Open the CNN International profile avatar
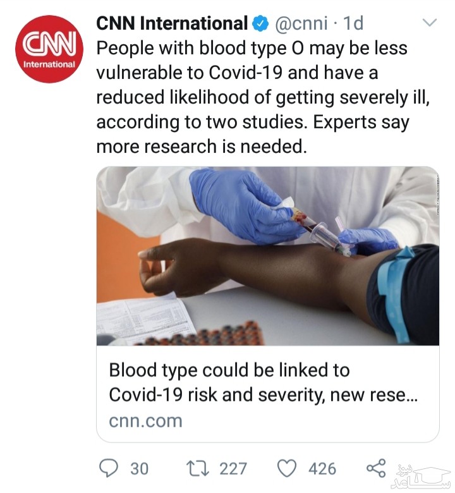The width and height of the screenshot is (455, 493). (49, 49)
